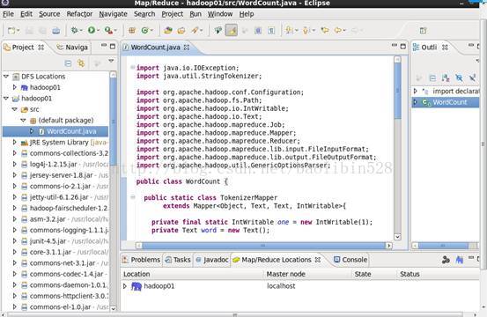This screenshot has width=487, height=317.
Task: Collapse the DFS Locations tree node
Action: [x=6, y=76]
